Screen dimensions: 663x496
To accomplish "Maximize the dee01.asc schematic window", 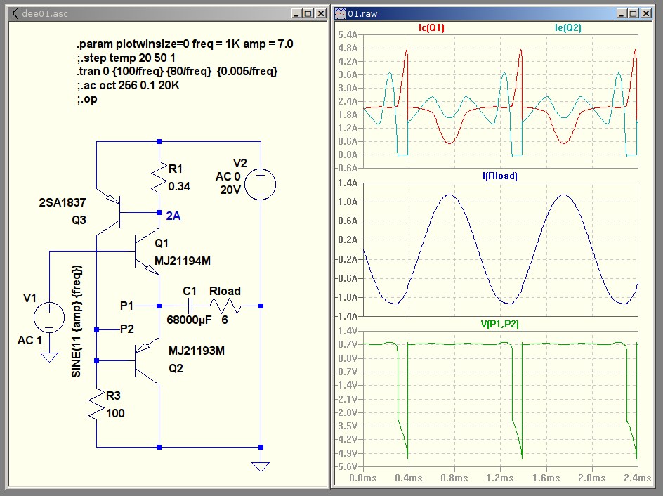I will coord(308,13).
